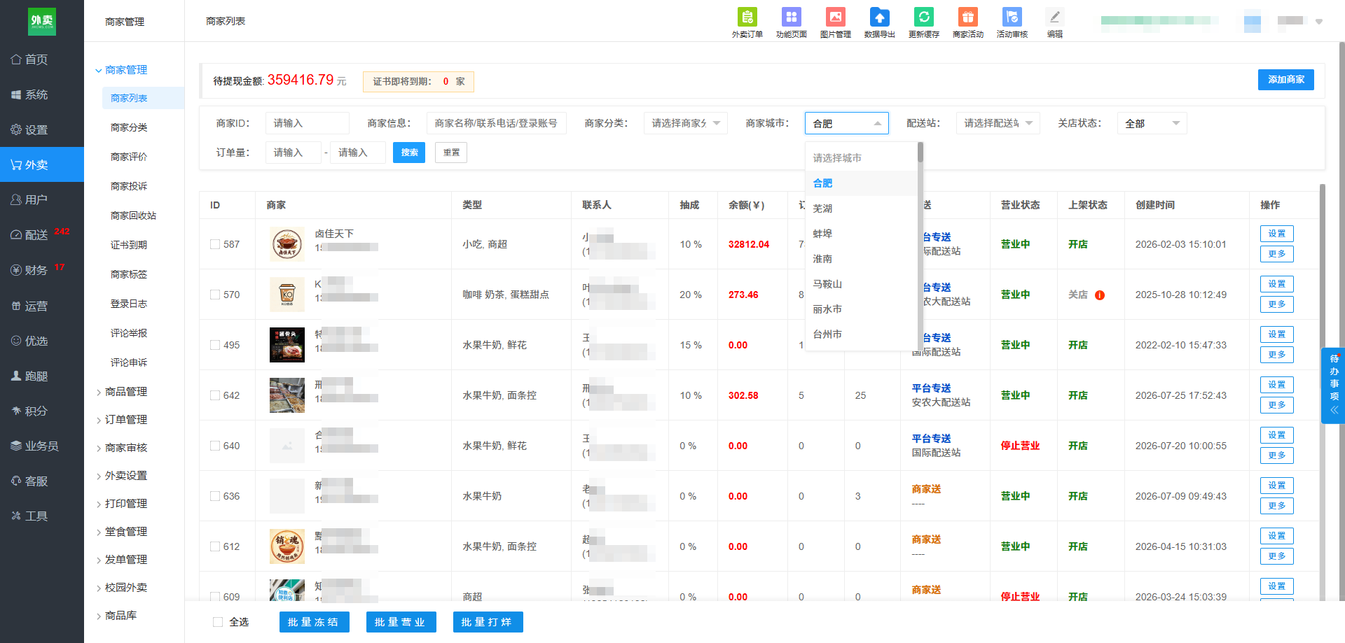Click the 重置 button
The width and height of the screenshot is (1345, 643).
(x=451, y=153)
